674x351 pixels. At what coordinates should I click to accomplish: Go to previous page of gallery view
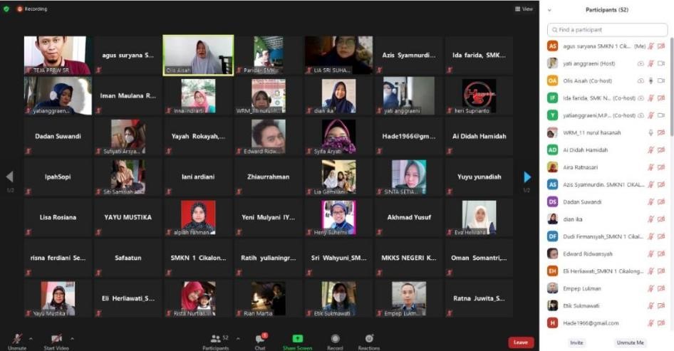9,177
